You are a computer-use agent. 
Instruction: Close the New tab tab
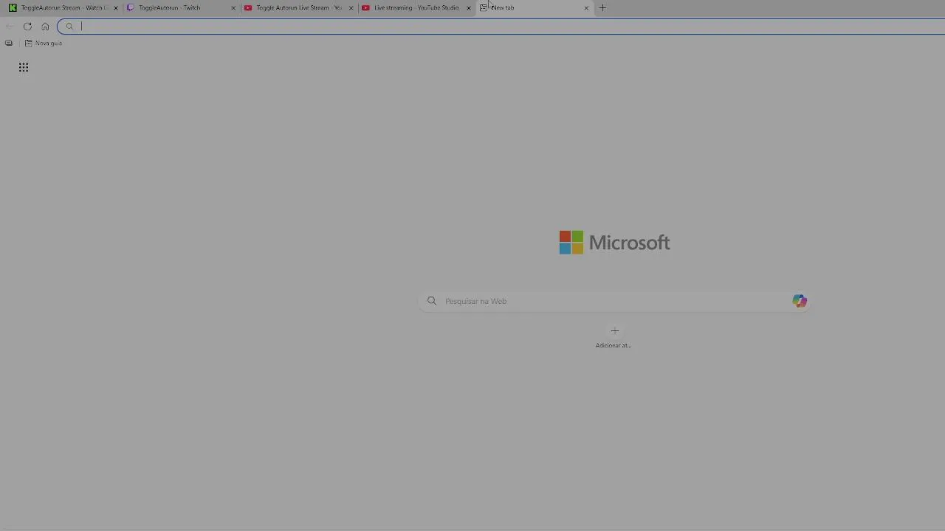[x=586, y=8]
